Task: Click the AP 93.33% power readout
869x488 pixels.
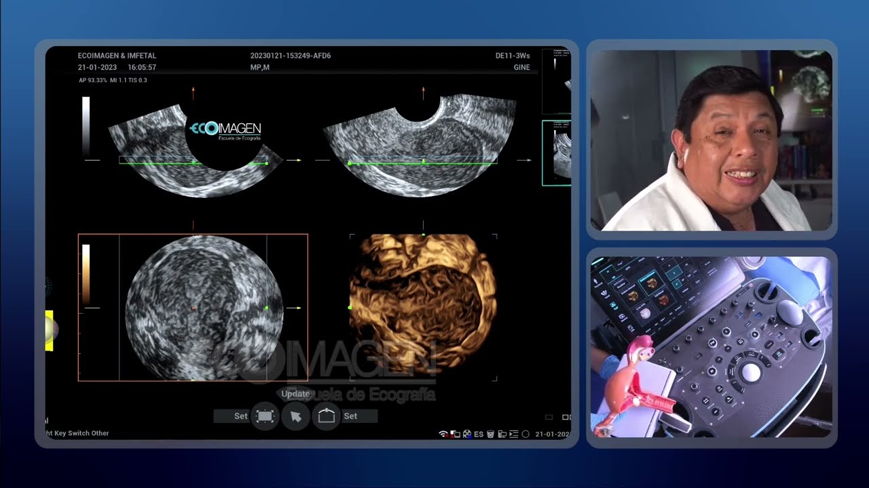Action: click(x=93, y=80)
